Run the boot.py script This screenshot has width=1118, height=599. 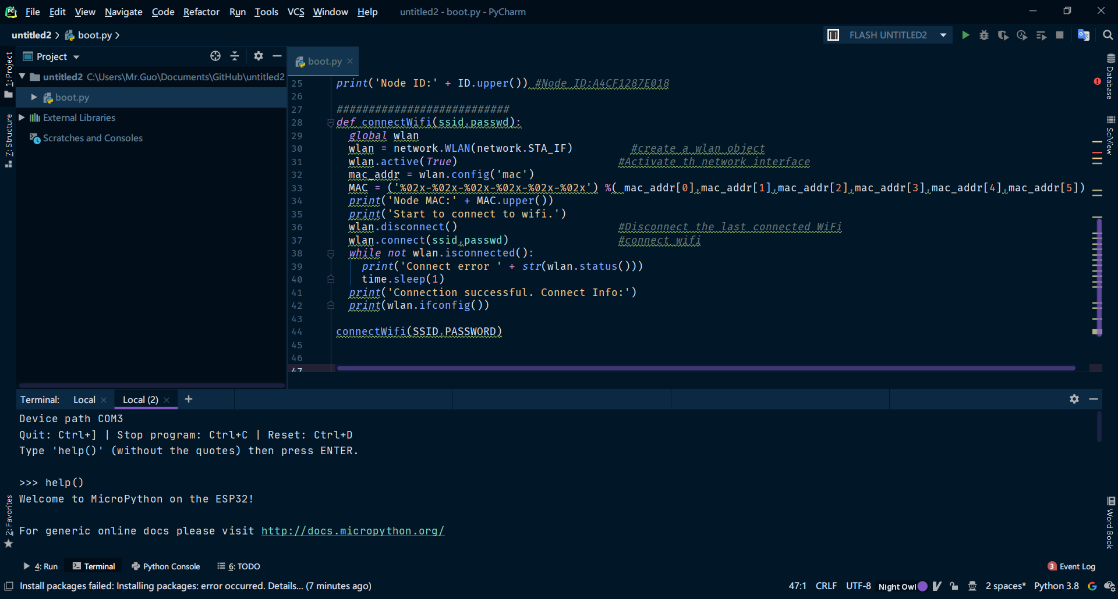[x=965, y=35]
